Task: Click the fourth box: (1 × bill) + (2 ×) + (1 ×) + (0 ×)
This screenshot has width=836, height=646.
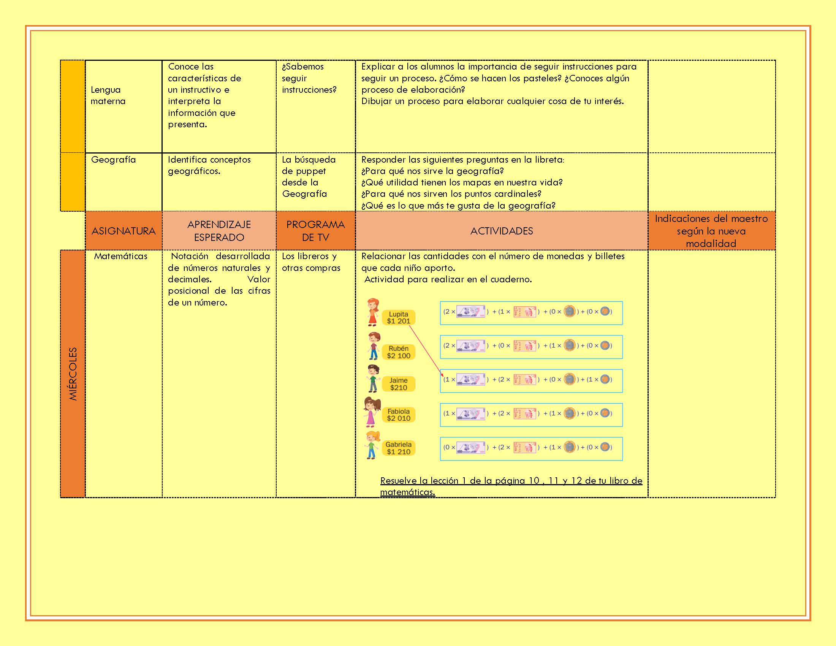Action: tap(531, 415)
